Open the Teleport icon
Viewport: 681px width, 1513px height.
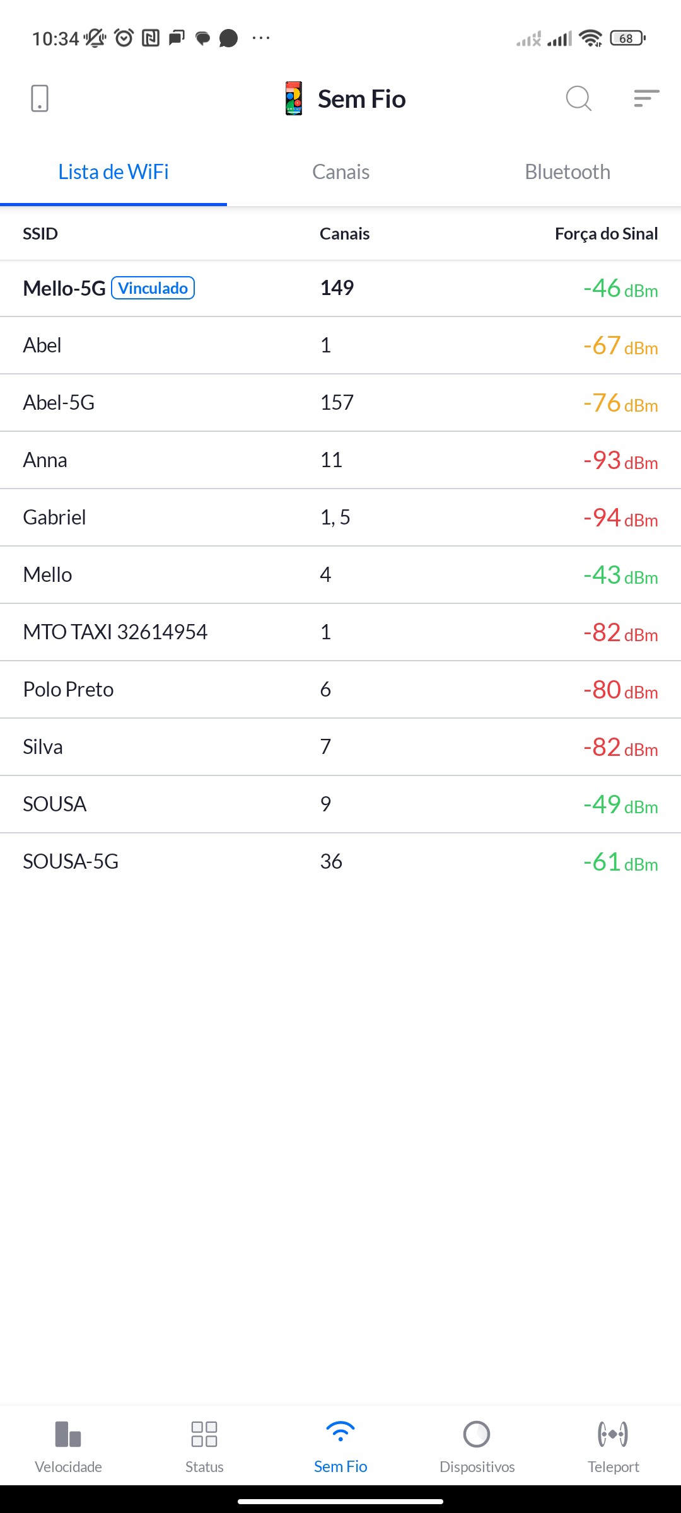(613, 1434)
